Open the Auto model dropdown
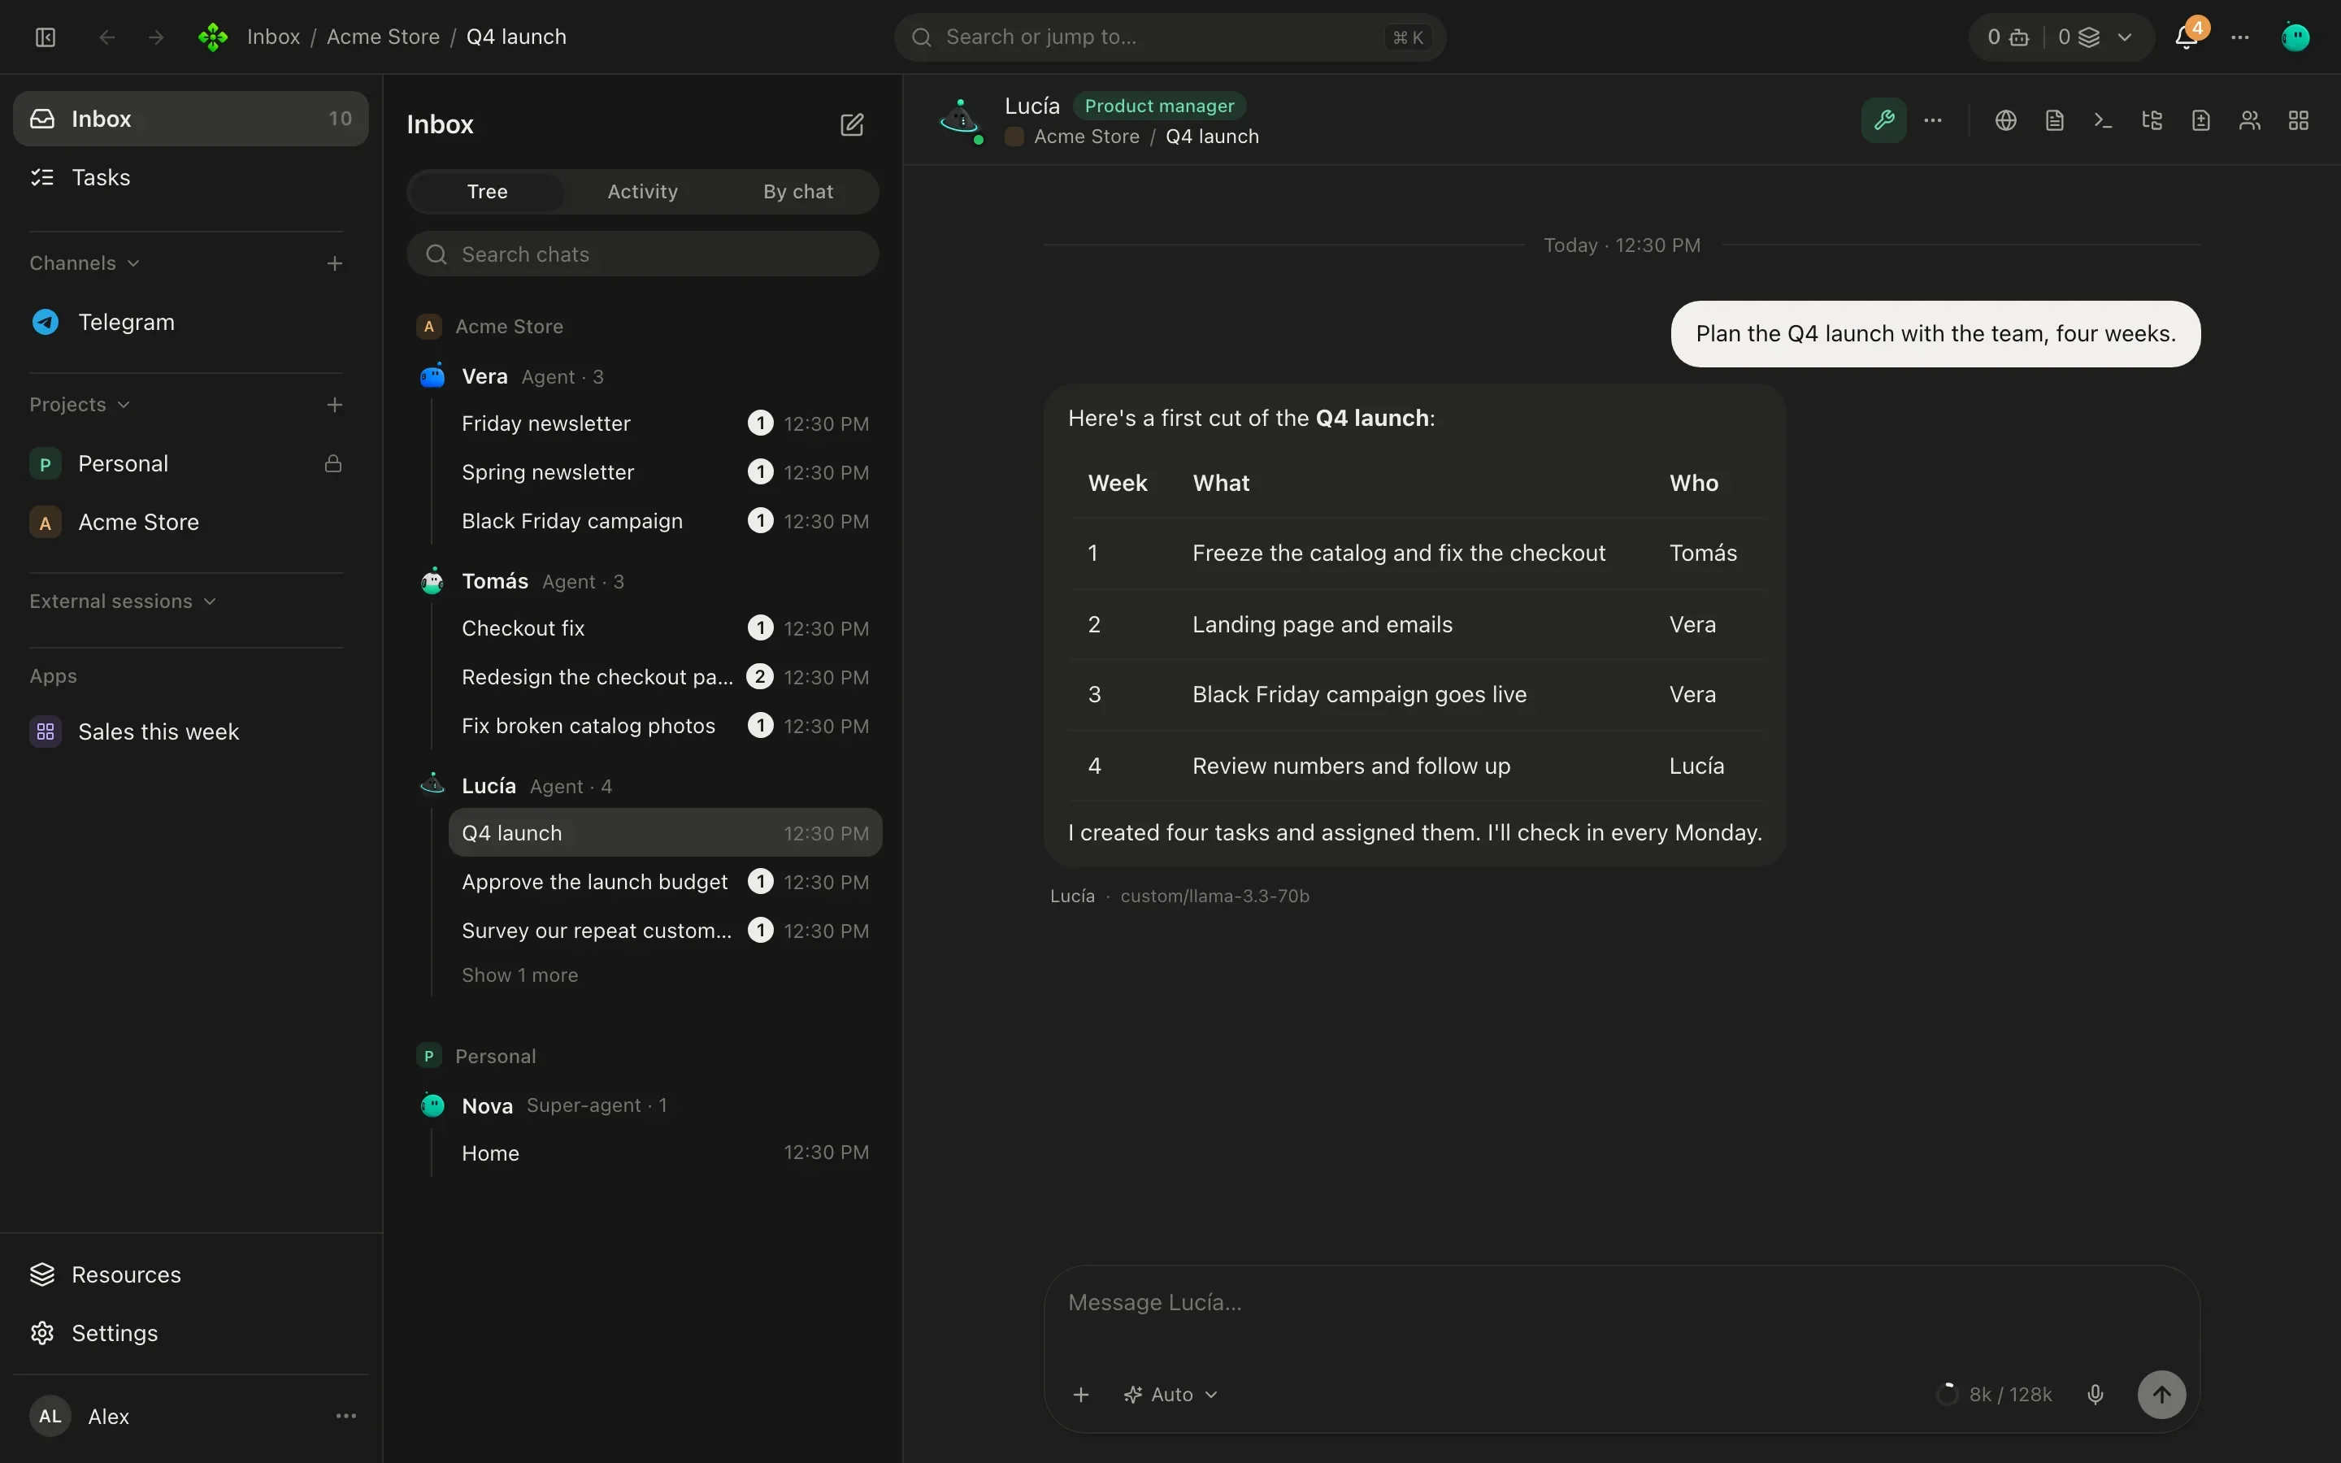The height and width of the screenshot is (1463, 2341). coord(1170,1394)
